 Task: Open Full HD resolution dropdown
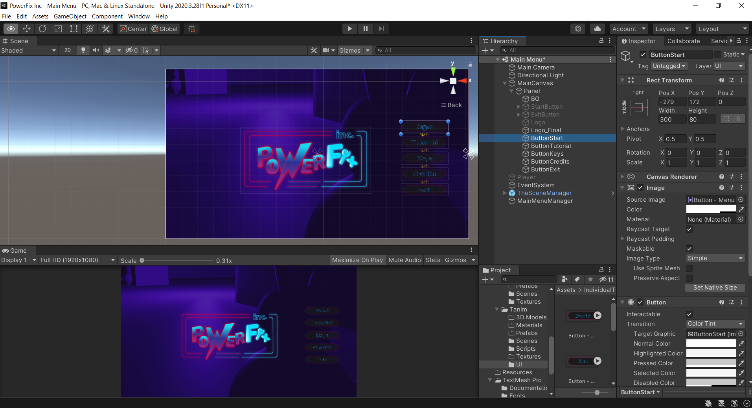tap(78, 260)
